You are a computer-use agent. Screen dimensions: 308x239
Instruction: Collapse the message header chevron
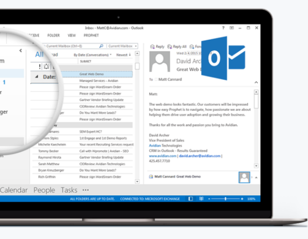tap(256, 82)
